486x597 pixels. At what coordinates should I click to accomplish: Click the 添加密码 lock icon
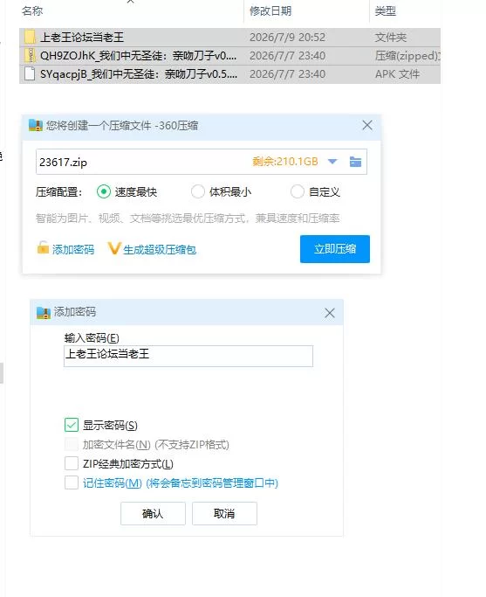pyautogui.click(x=43, y=247)
